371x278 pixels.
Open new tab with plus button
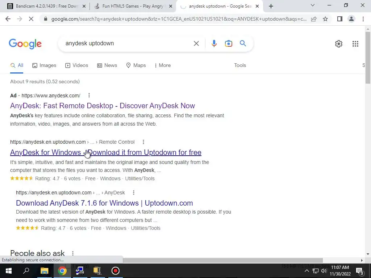(x=271, y=6)
